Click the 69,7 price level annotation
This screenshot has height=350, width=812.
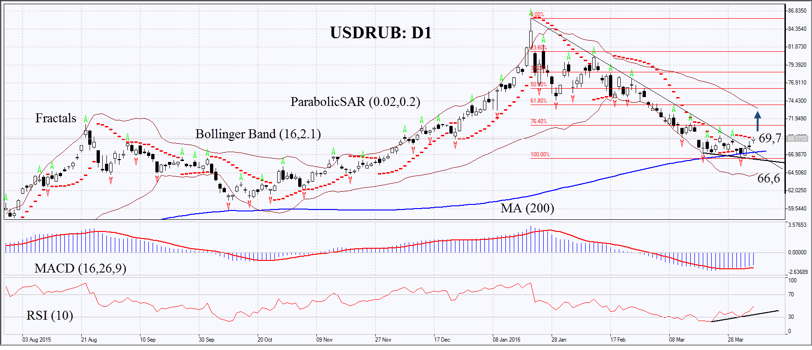(770, 138)
